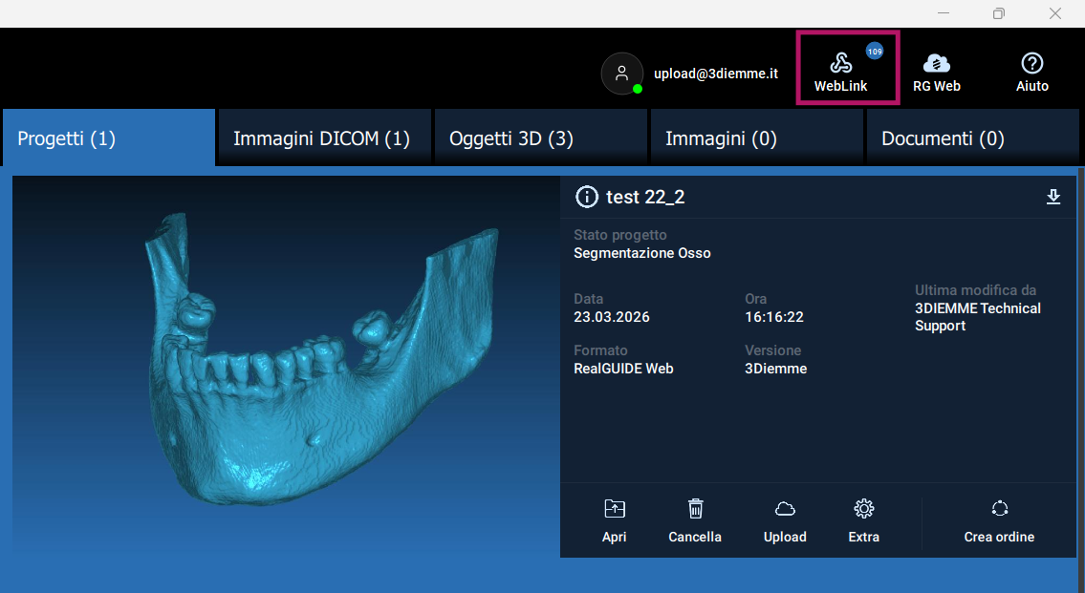Switch to the Progetti tab

coord(108,138)
